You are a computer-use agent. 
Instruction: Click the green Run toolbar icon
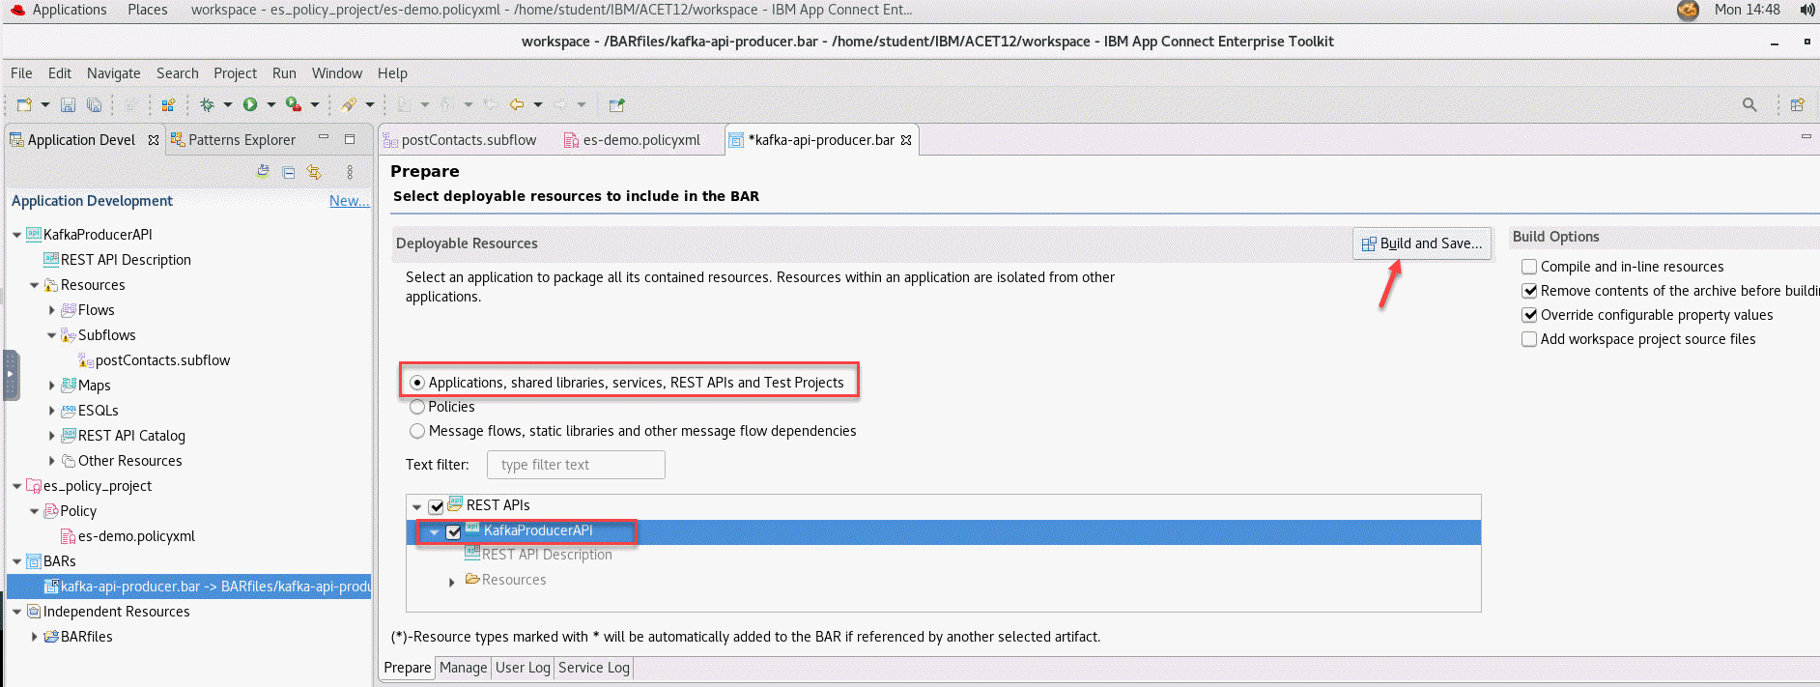click(250, 104)
